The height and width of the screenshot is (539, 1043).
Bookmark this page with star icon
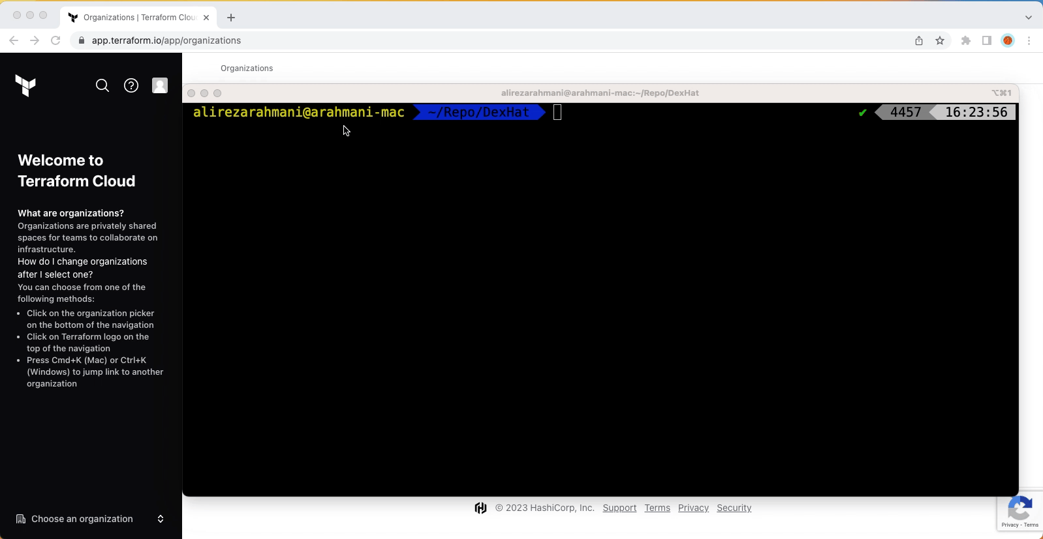click(940, 40)
